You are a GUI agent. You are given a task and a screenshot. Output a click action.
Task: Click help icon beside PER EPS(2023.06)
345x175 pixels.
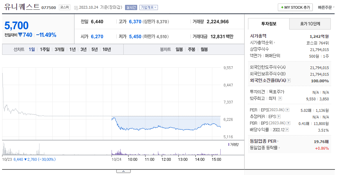(287, 110)
